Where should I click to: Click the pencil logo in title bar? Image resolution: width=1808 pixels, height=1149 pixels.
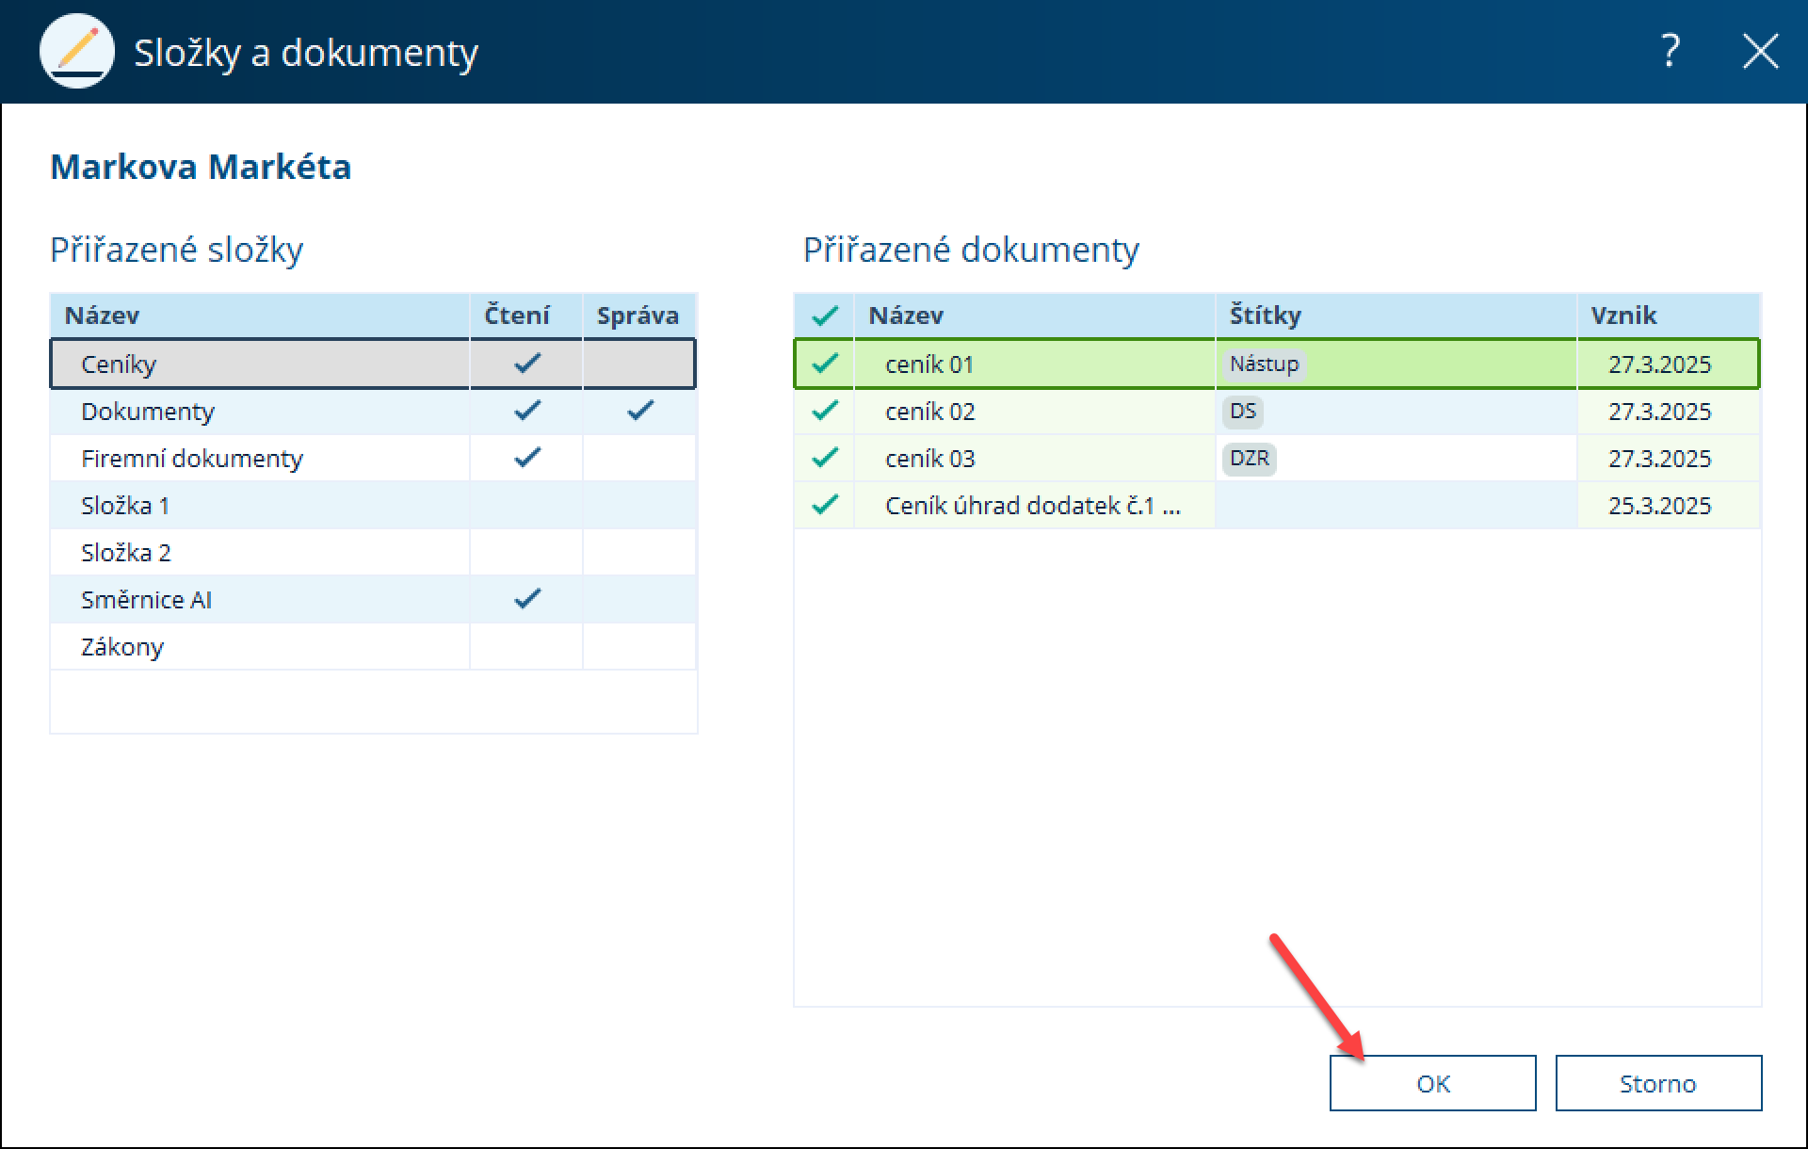pos(77,51)
